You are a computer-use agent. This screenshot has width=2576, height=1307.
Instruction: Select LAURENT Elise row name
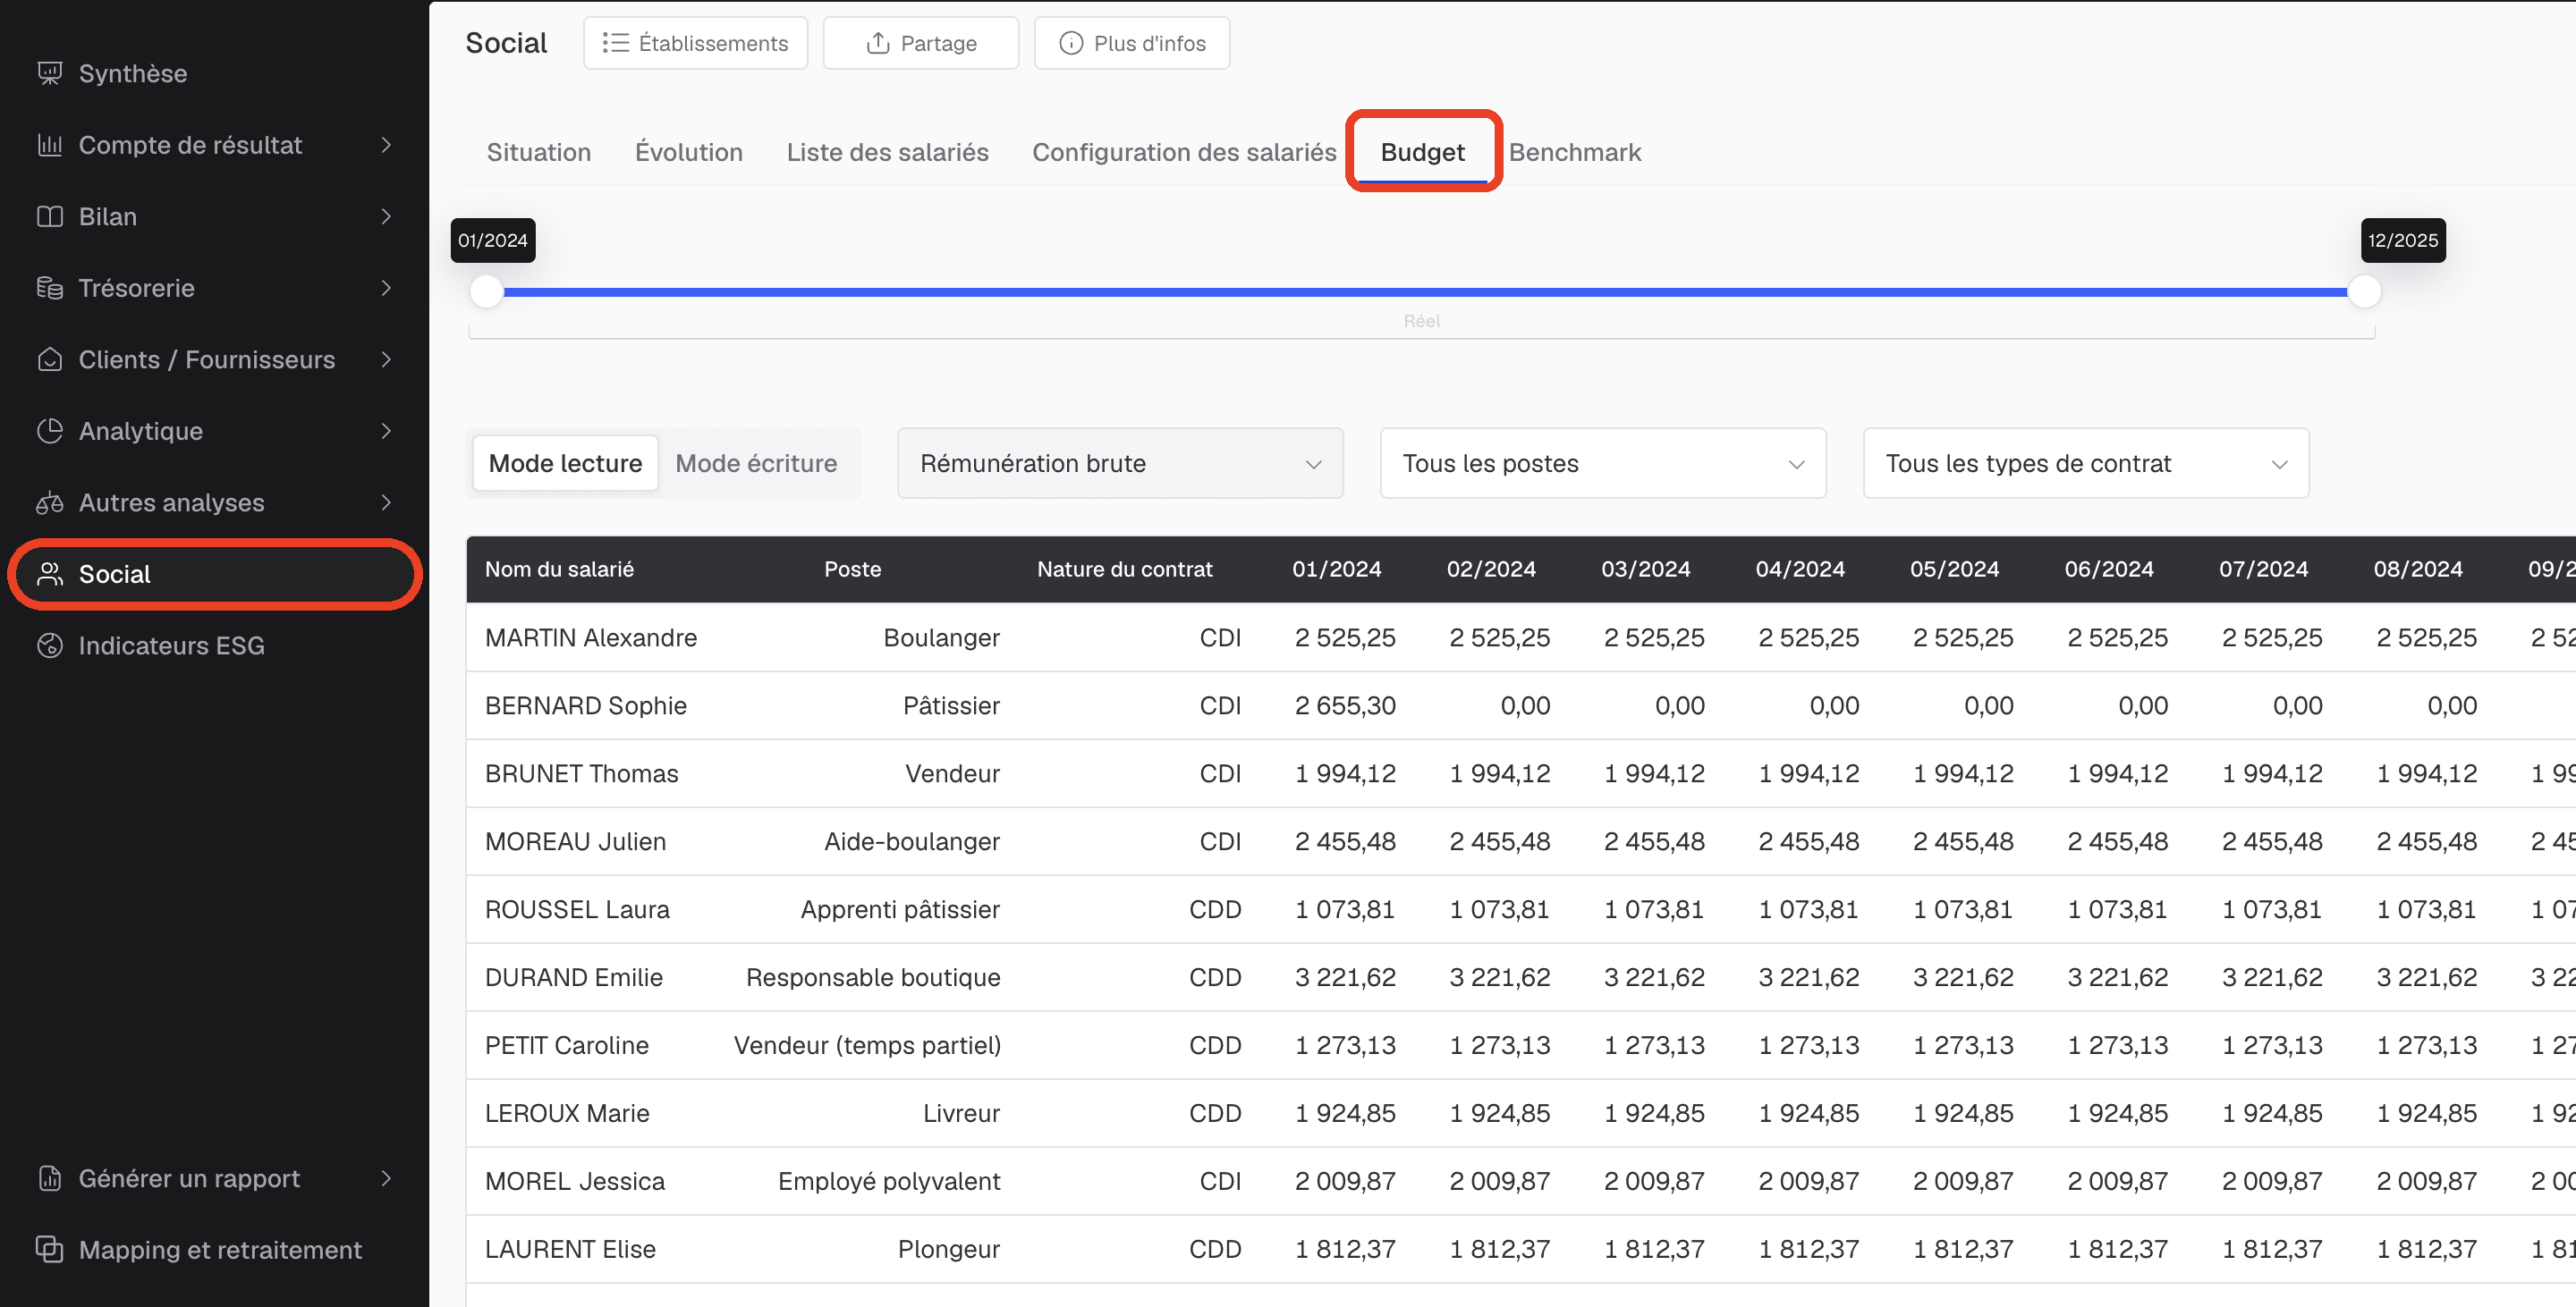(570, 1248)
